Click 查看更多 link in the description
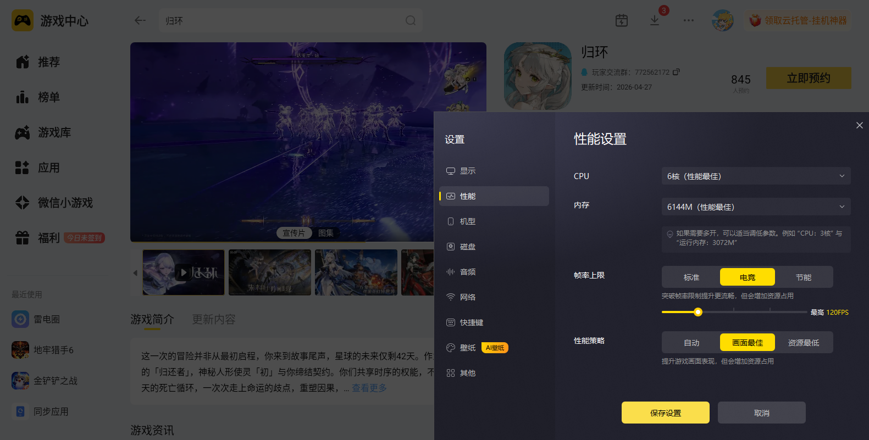The height and width of the screenshot is (440, 869). tap(369, 388)
